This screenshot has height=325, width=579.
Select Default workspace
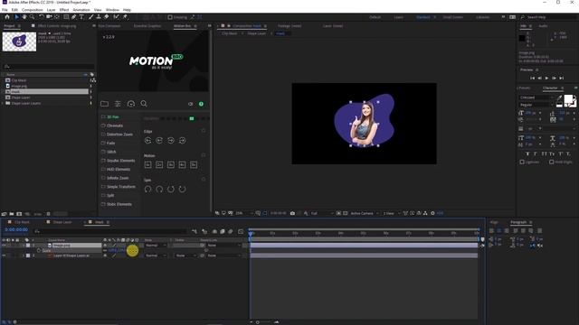[x=375, y=17]
